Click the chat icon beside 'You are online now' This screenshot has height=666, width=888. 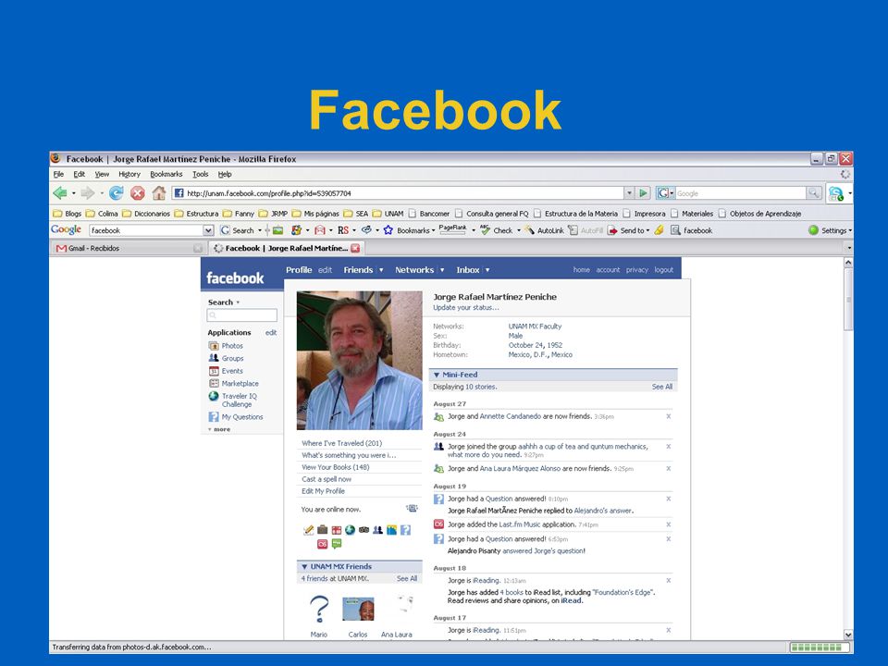point(412,509)
